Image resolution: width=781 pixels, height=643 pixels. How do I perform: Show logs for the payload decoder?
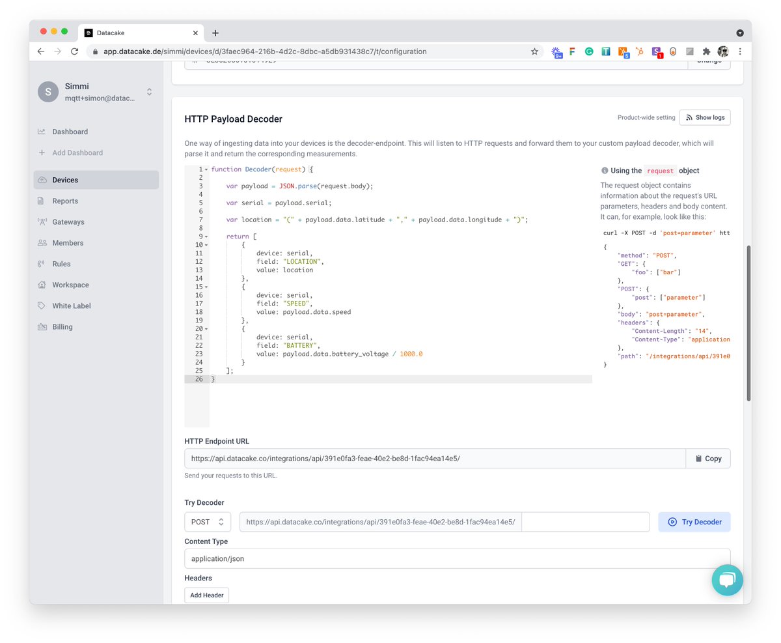coord(705,117)
